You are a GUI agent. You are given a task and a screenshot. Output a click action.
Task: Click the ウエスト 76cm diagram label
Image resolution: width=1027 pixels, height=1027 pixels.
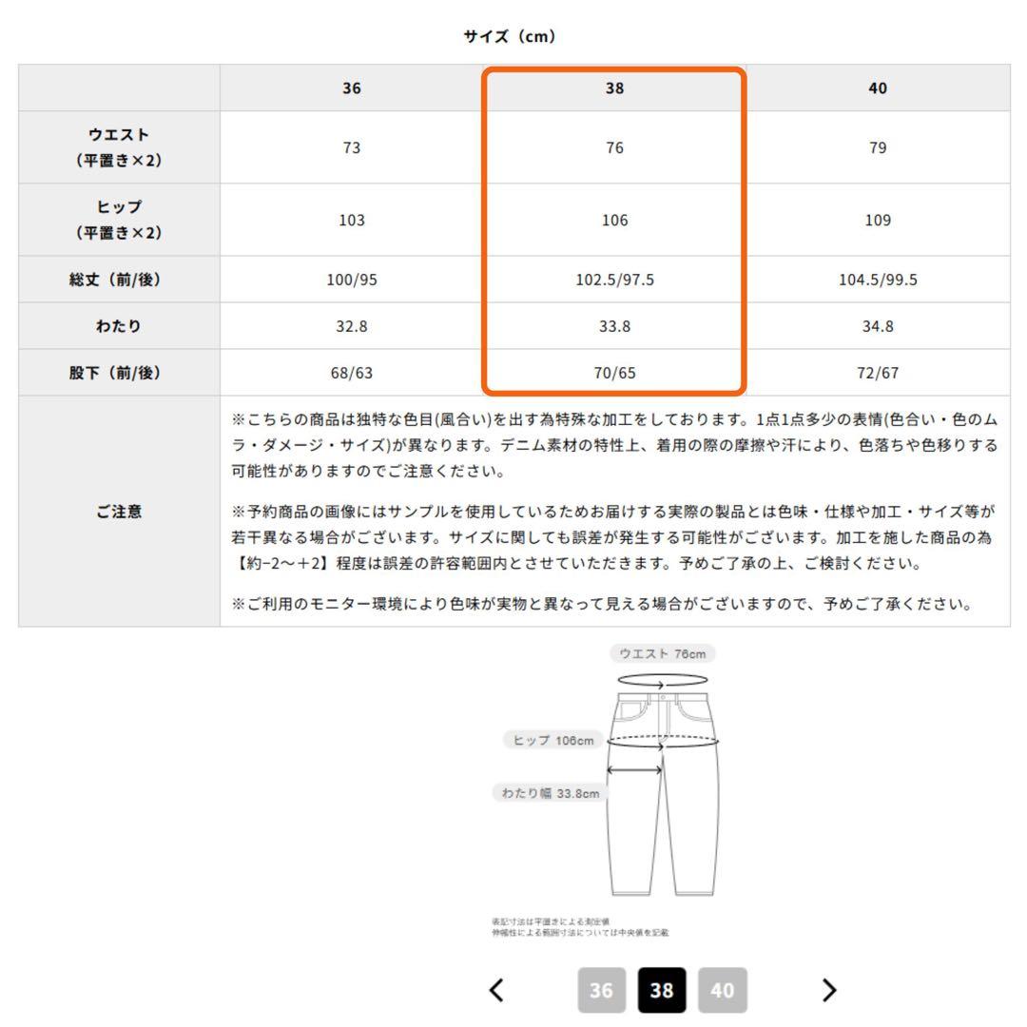click(663, 653)
